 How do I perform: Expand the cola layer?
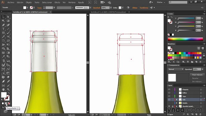177,100
